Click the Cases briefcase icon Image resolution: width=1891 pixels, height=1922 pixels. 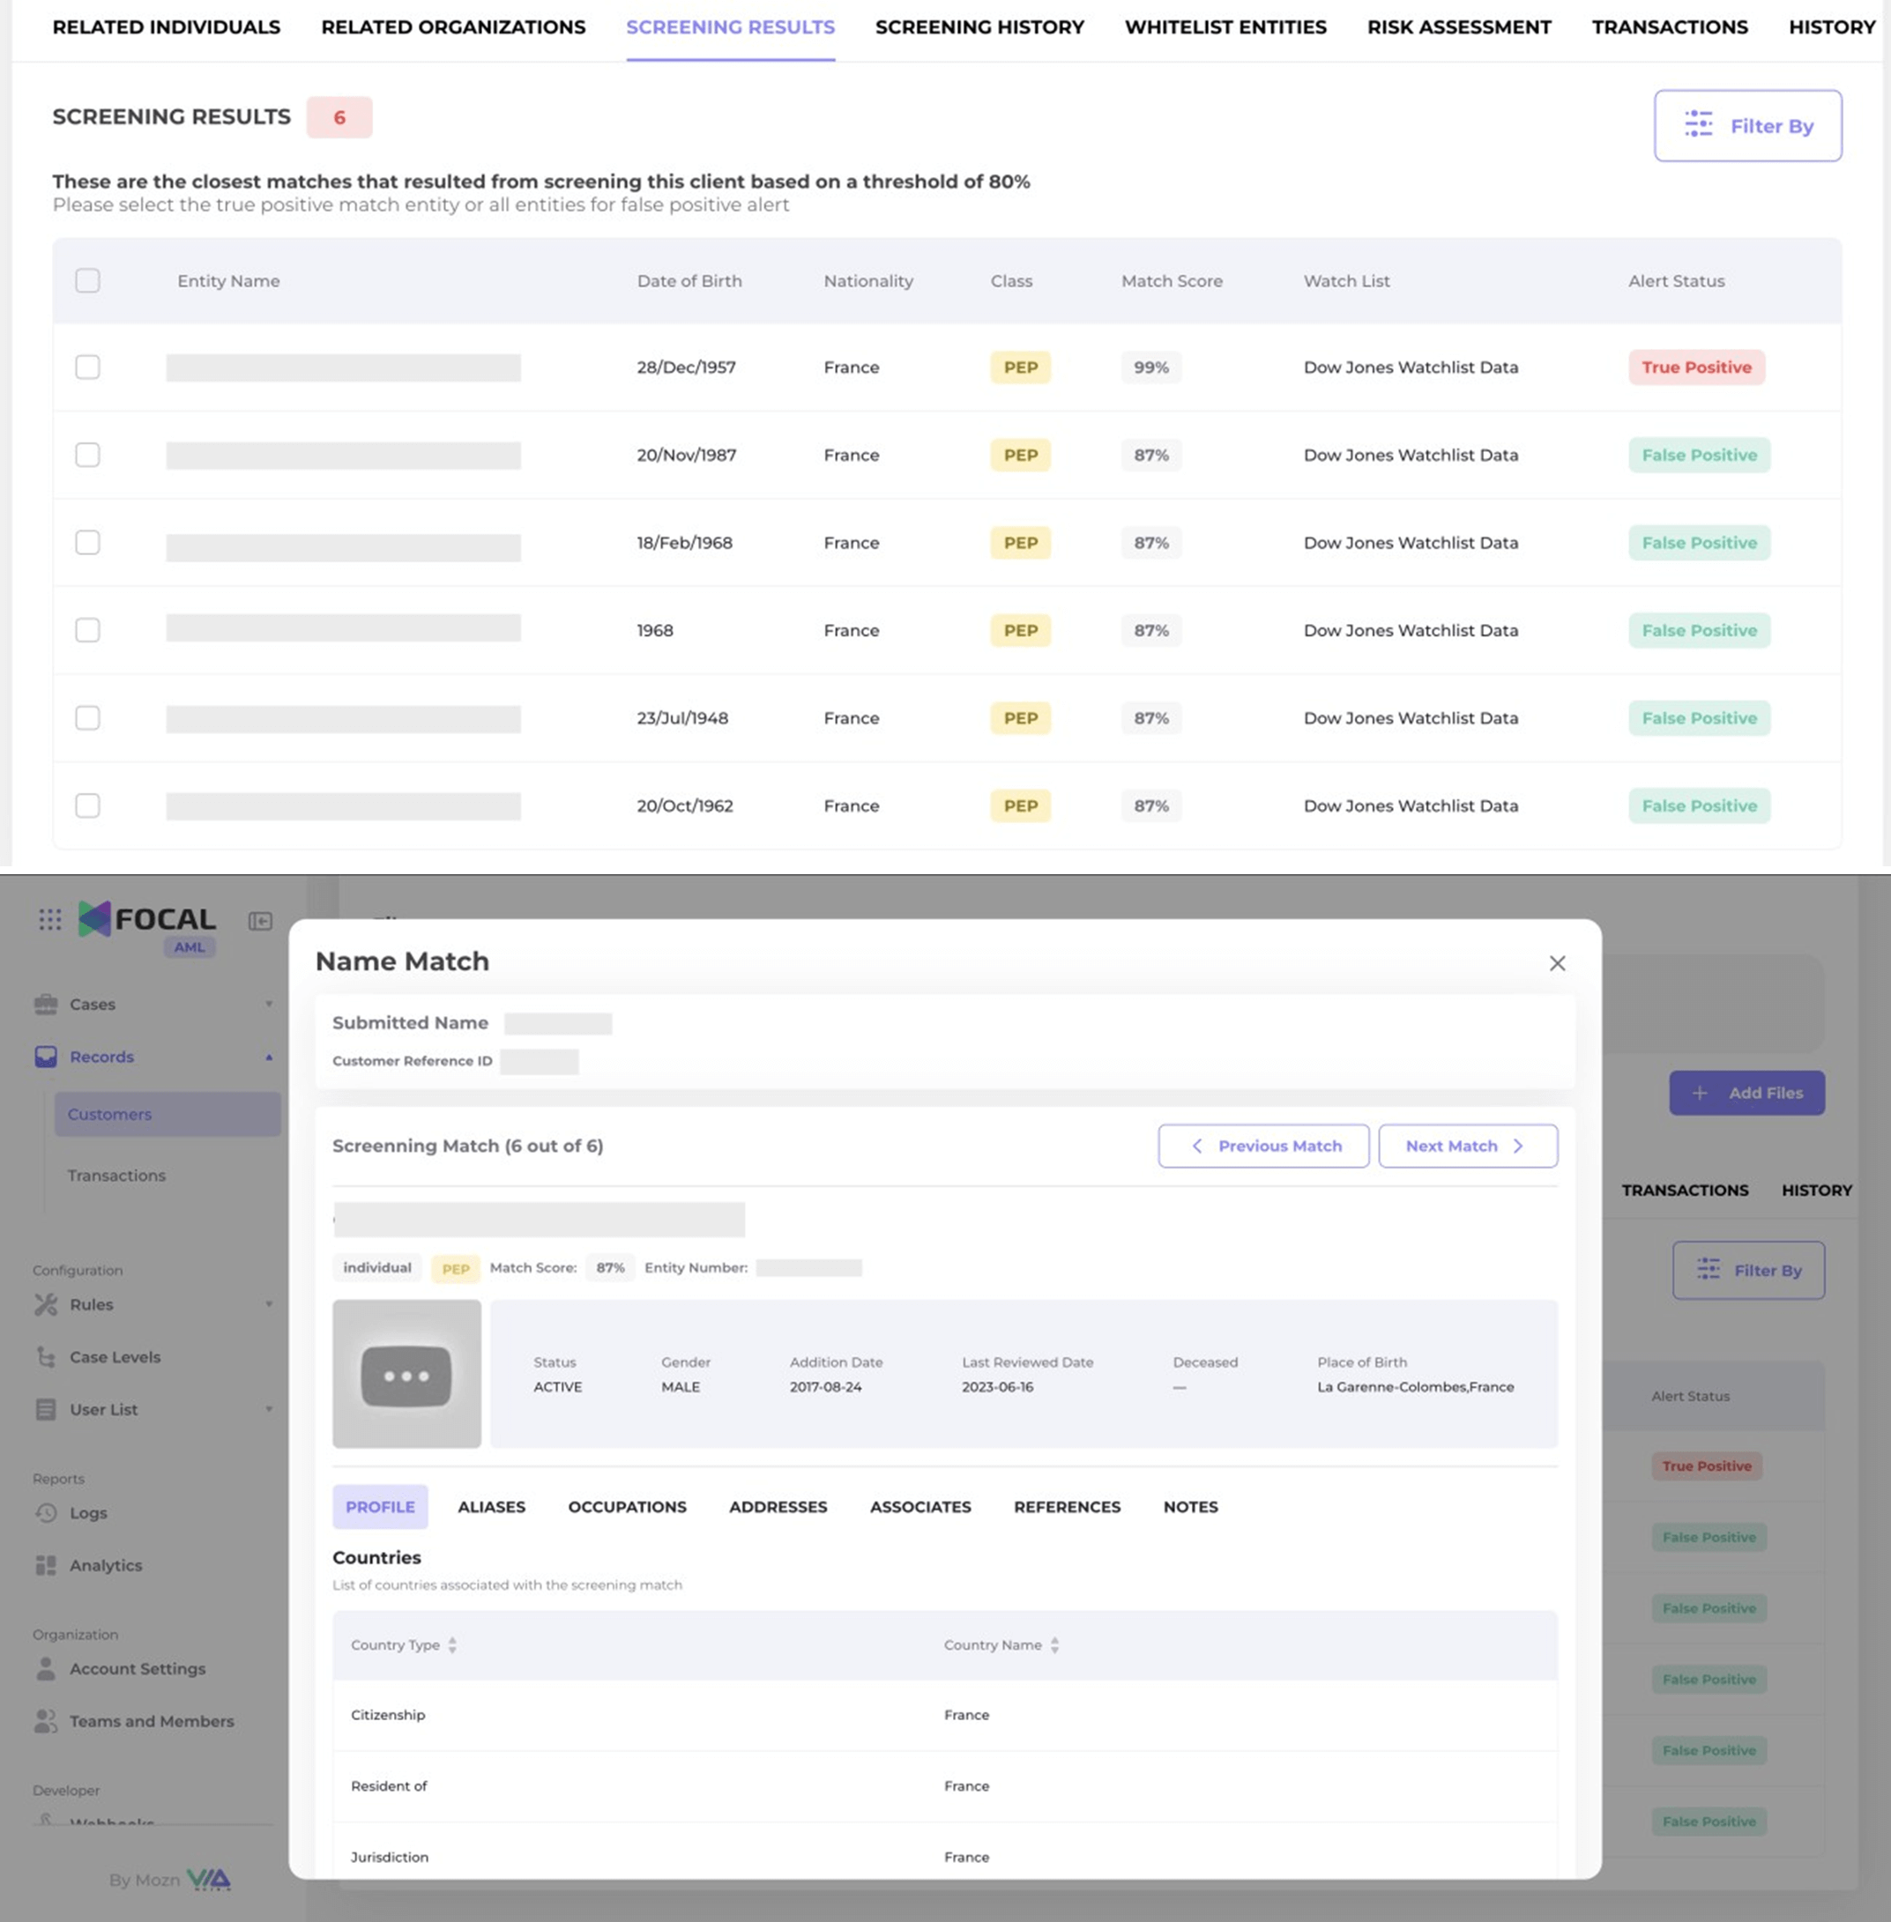(x=46, y=1005)
